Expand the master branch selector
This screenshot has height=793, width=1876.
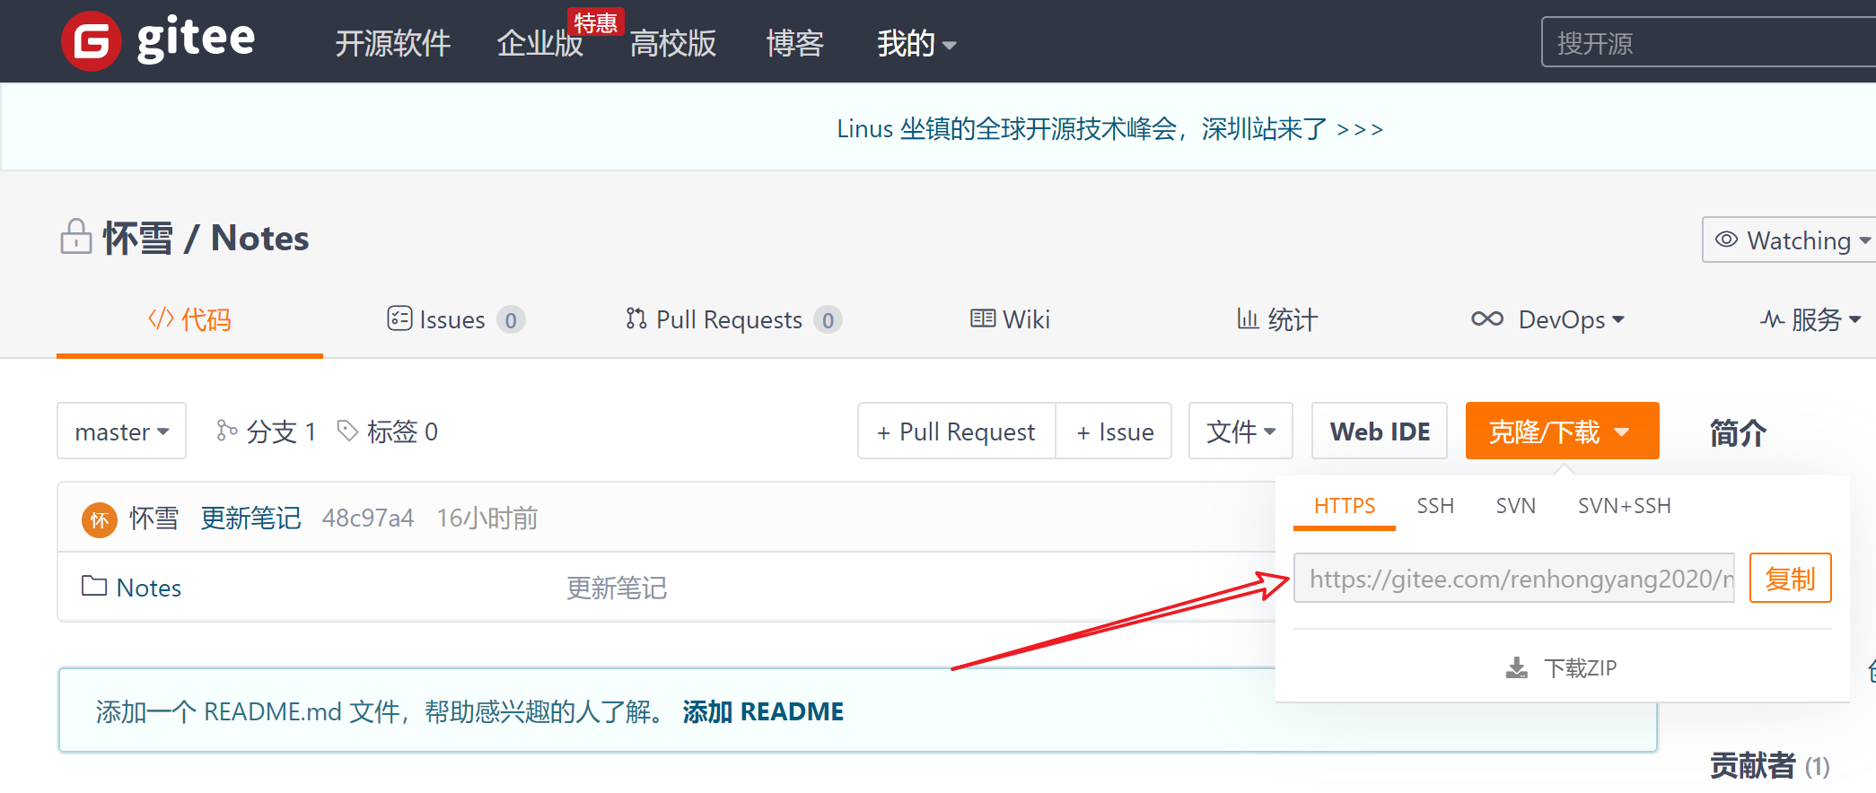click(121, 431)
